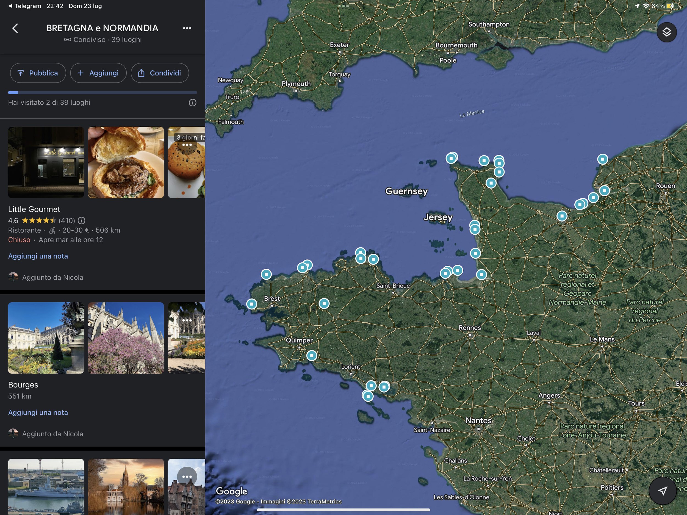Click the Plymouth label on the map

pos(296,84)
